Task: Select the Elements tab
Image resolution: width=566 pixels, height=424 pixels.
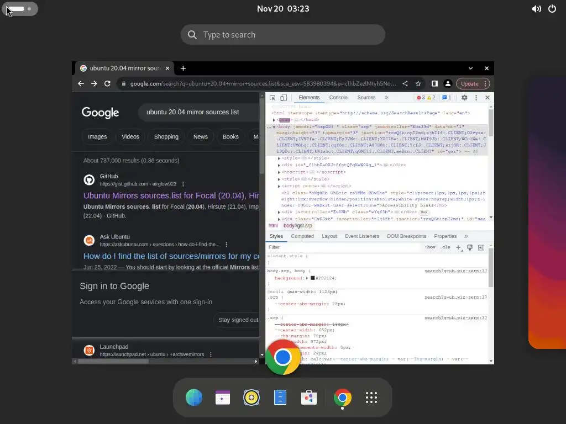Action: click(x=309, y=98)
